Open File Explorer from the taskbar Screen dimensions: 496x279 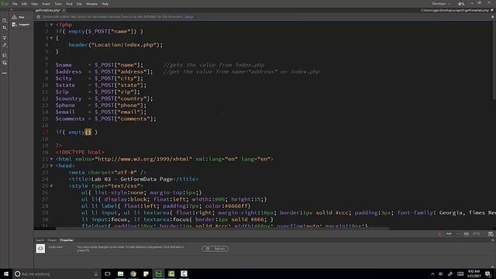pos(121,274)
